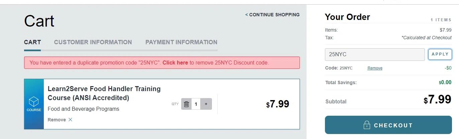Go back via Continue Shopping link
This screenshot has height=139, width=459.
272,15
